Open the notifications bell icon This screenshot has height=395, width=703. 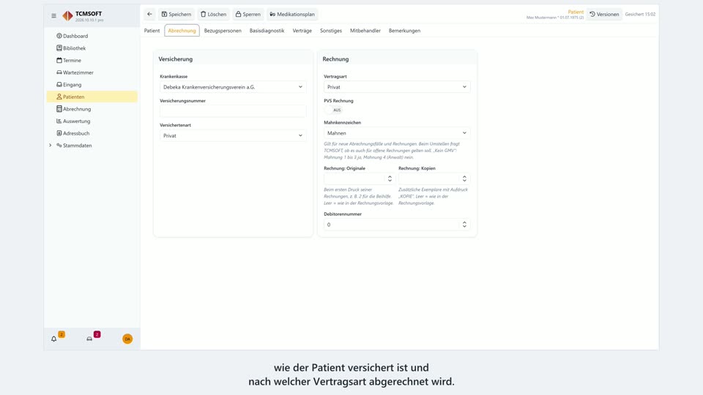53,339
